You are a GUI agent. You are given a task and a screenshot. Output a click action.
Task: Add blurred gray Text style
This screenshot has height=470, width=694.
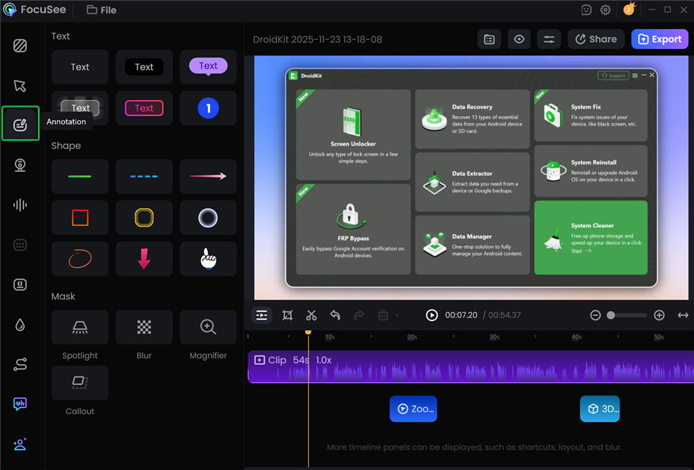pos(80,108)
